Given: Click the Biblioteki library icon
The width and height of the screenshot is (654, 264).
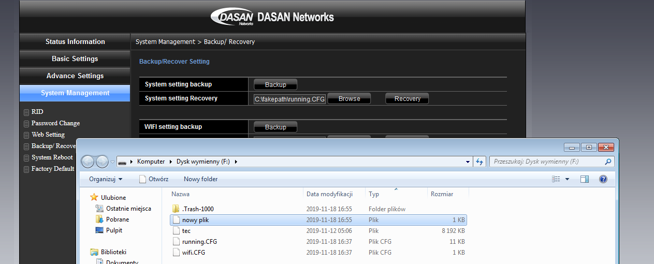Looking at the screenshot, I should click(94, 252).
